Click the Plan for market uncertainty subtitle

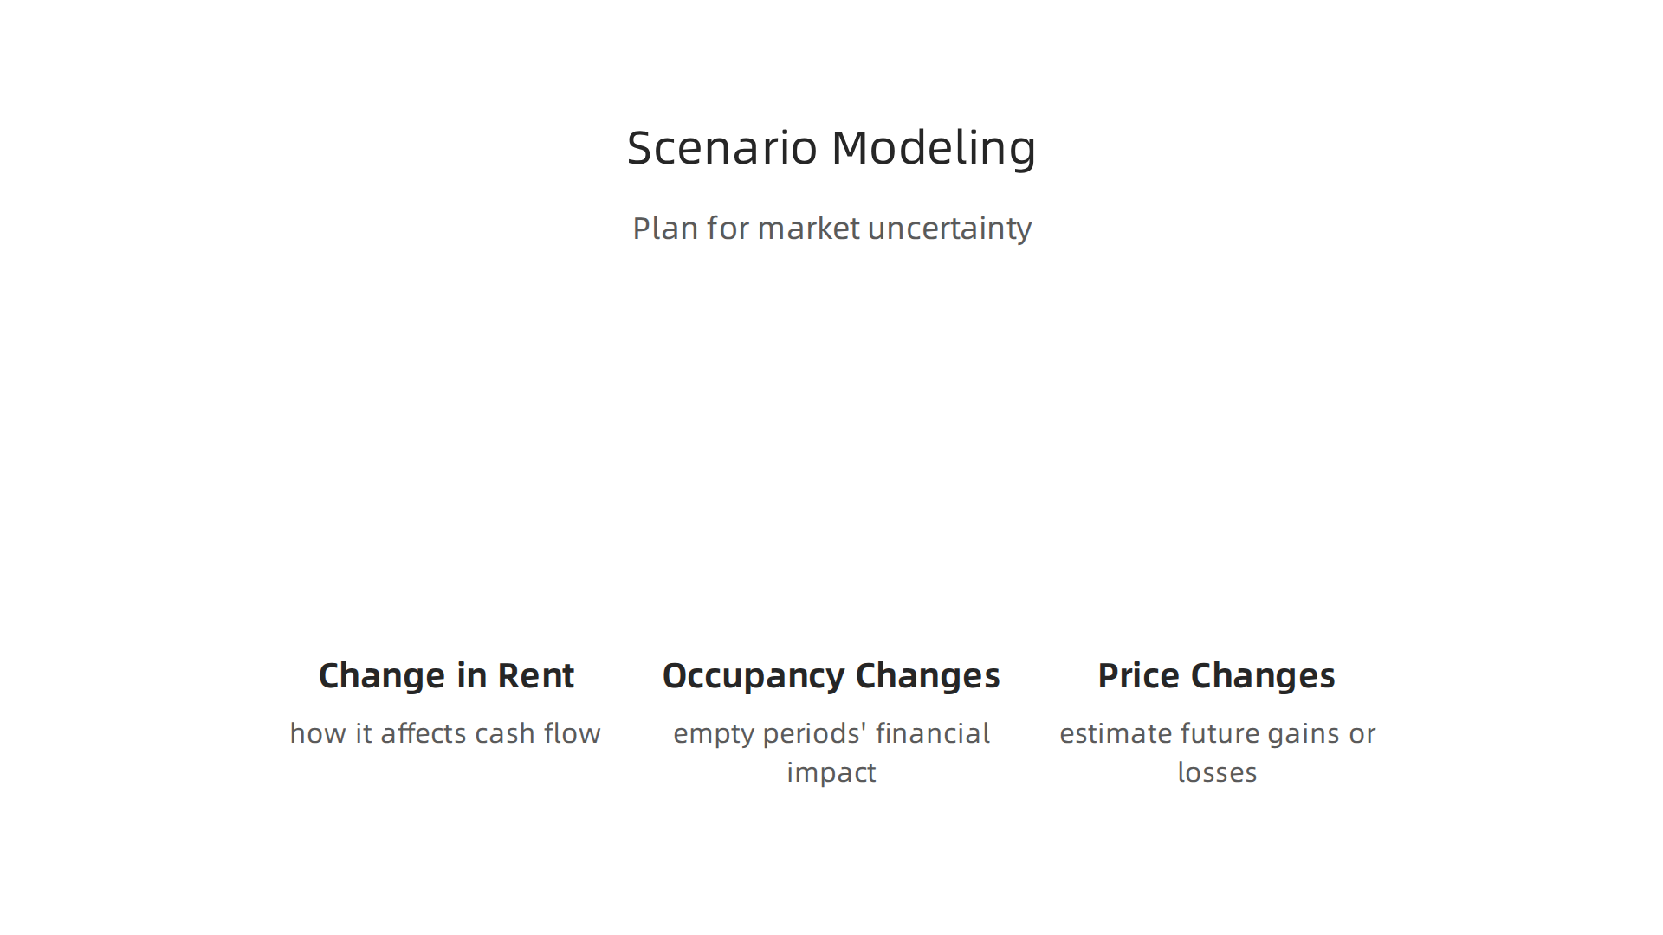pyautogui.click(x=831, y=229)
